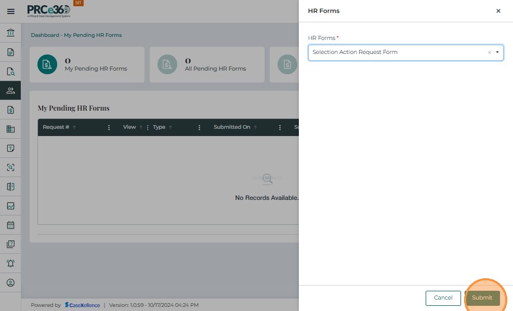Open Request # column options menu
The width and height of the screenshot is (513, 311).
(109, 127)
